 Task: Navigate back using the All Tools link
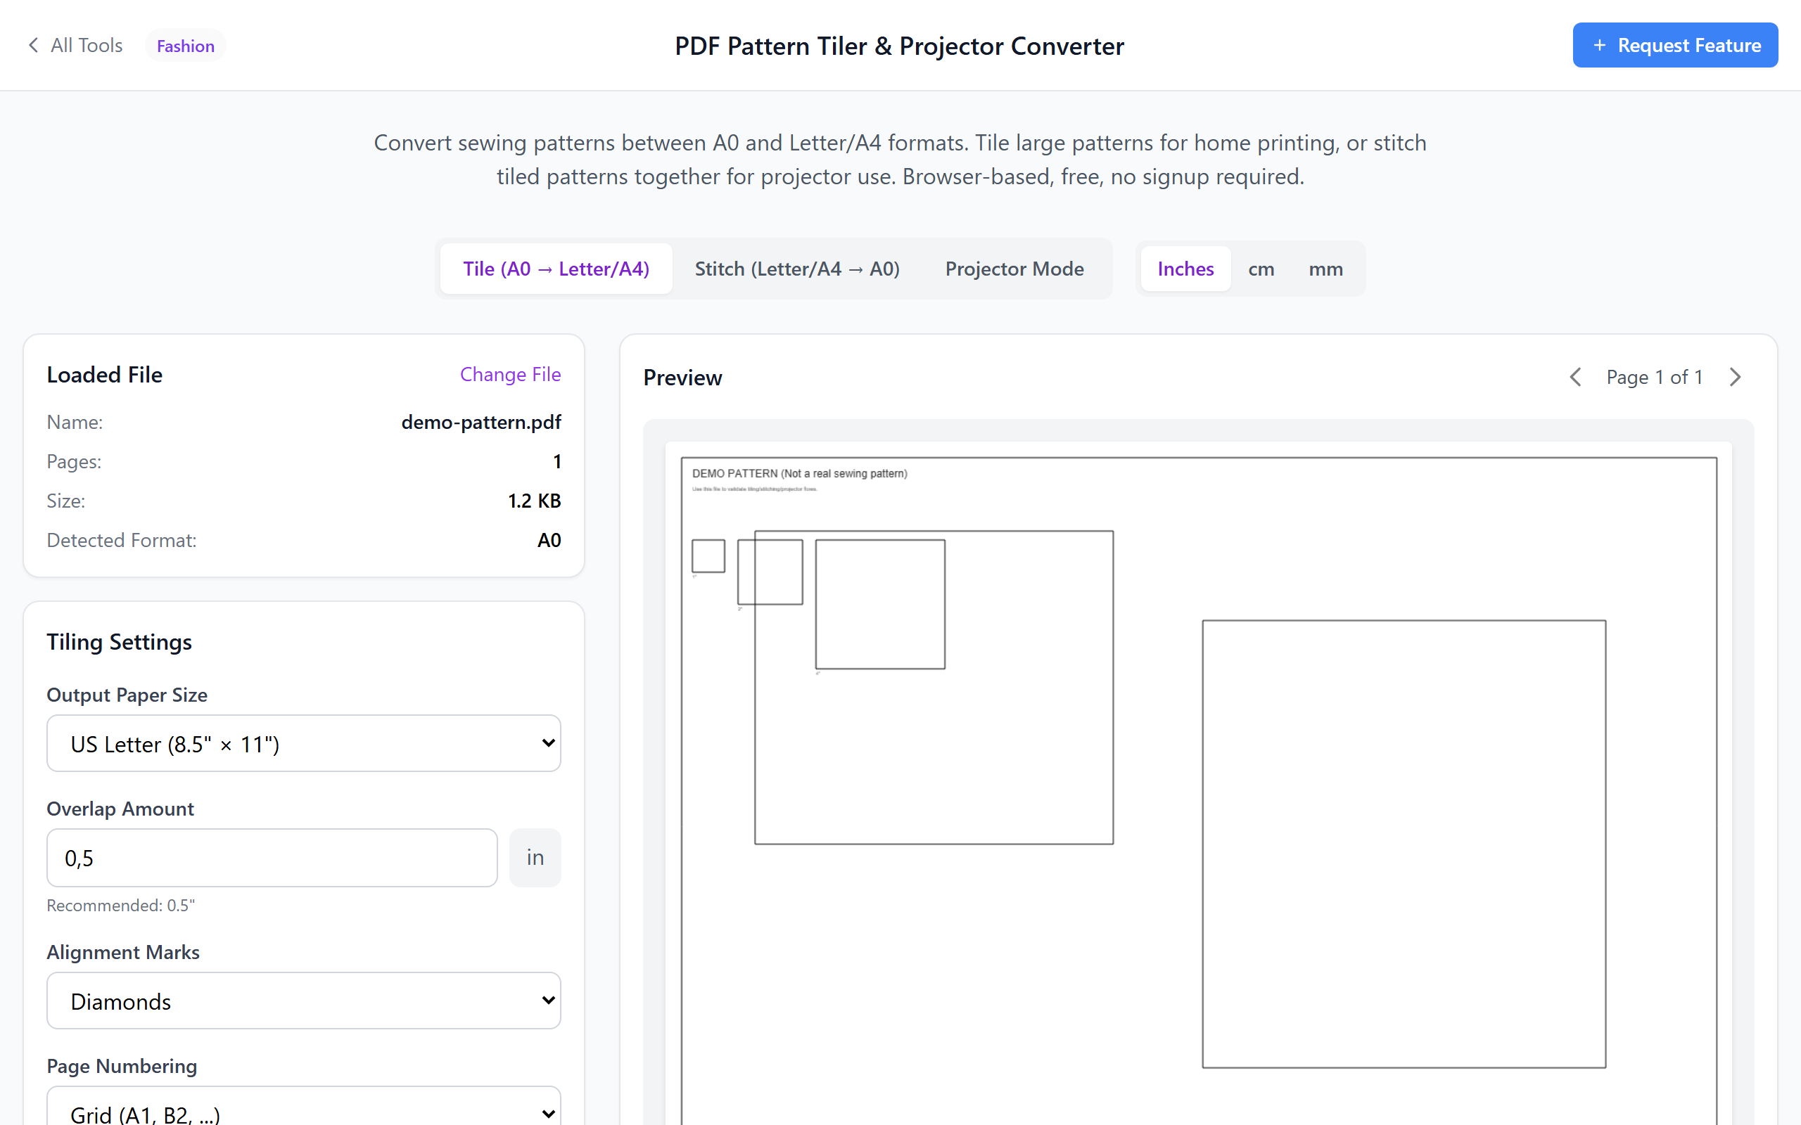pyautogui.click(x=86, y=44)
